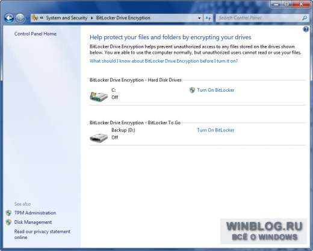Click the Backup (D:) removable drive icon
The height and width of the screenshot is (251, 313).
click(99, 138)
